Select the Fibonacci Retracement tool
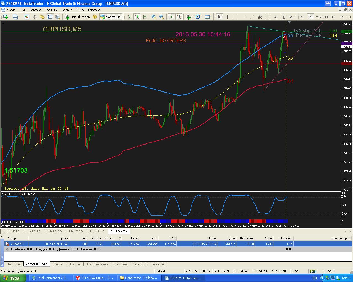This screenshot has height=282, width=353. [268, 17]
